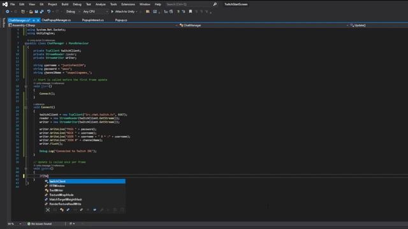Screen dimensions: 408x229
Task: Click the toolbar icon right of yellow folder
Action: tap(155, 11)
